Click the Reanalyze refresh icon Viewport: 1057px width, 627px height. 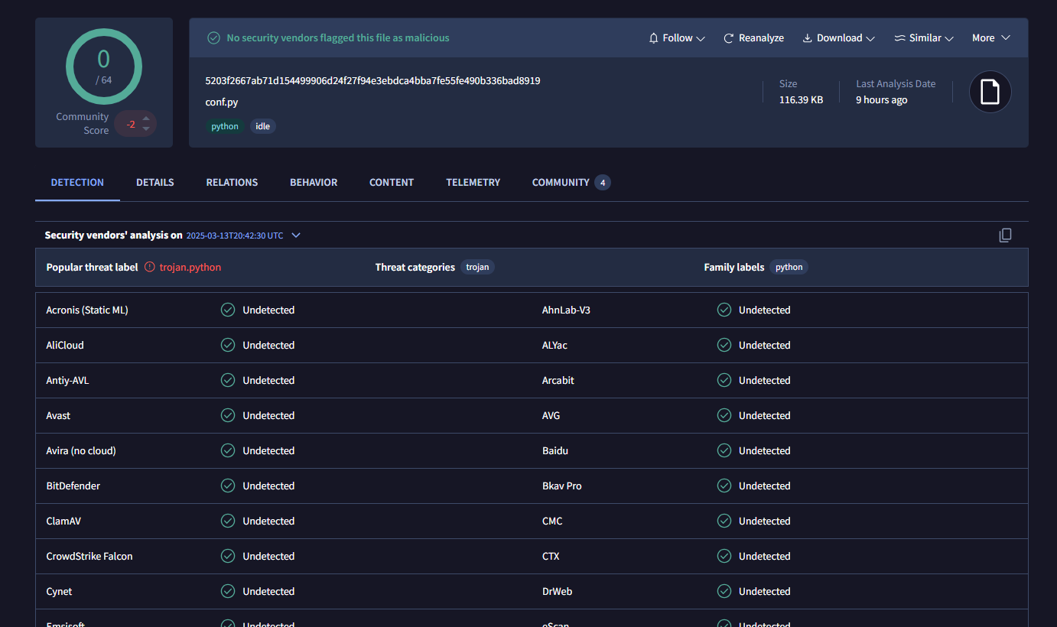coord(728,38)
